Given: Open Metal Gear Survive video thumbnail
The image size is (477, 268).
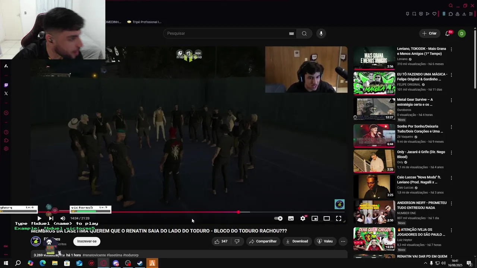Looking at the screenshot, I should click(374, 109).
